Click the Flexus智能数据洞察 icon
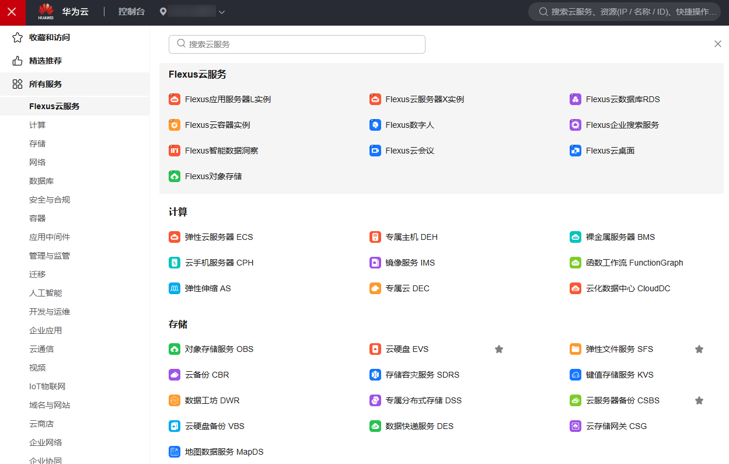This screenshot has width=729, height=464. [x=175, y=151]
